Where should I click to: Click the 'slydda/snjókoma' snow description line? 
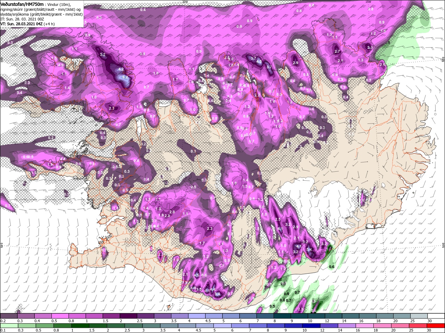(41, 14)
